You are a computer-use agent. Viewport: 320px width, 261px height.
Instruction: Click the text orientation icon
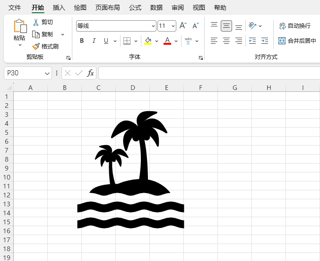(x=252, y=26)
